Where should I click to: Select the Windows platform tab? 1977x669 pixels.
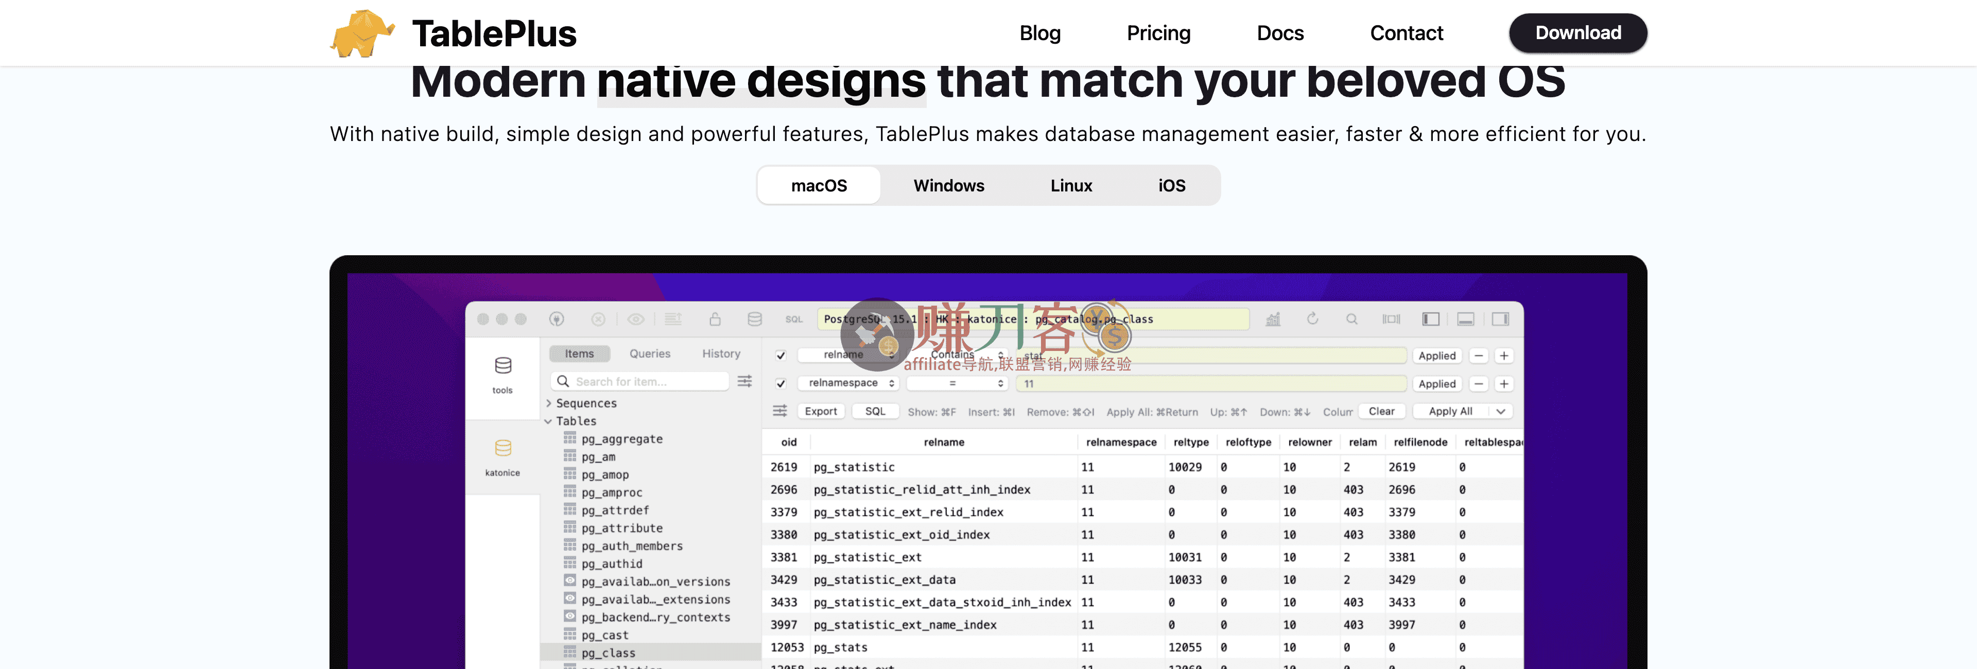pos(948,185)
